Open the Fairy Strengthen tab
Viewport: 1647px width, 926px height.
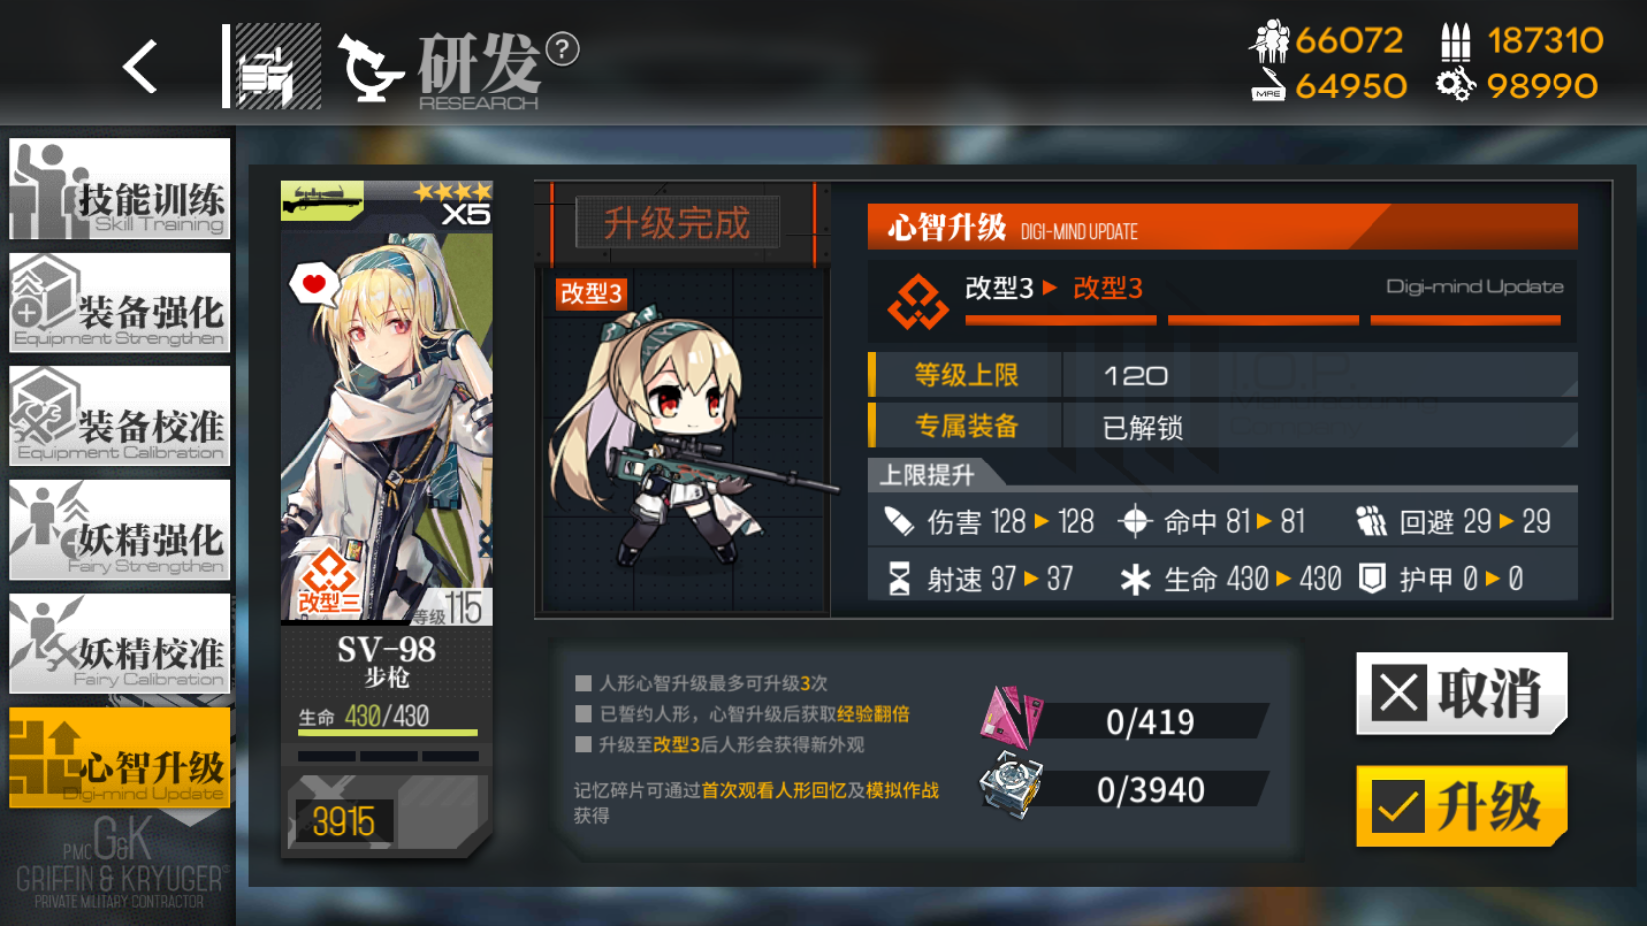point(119,530)
